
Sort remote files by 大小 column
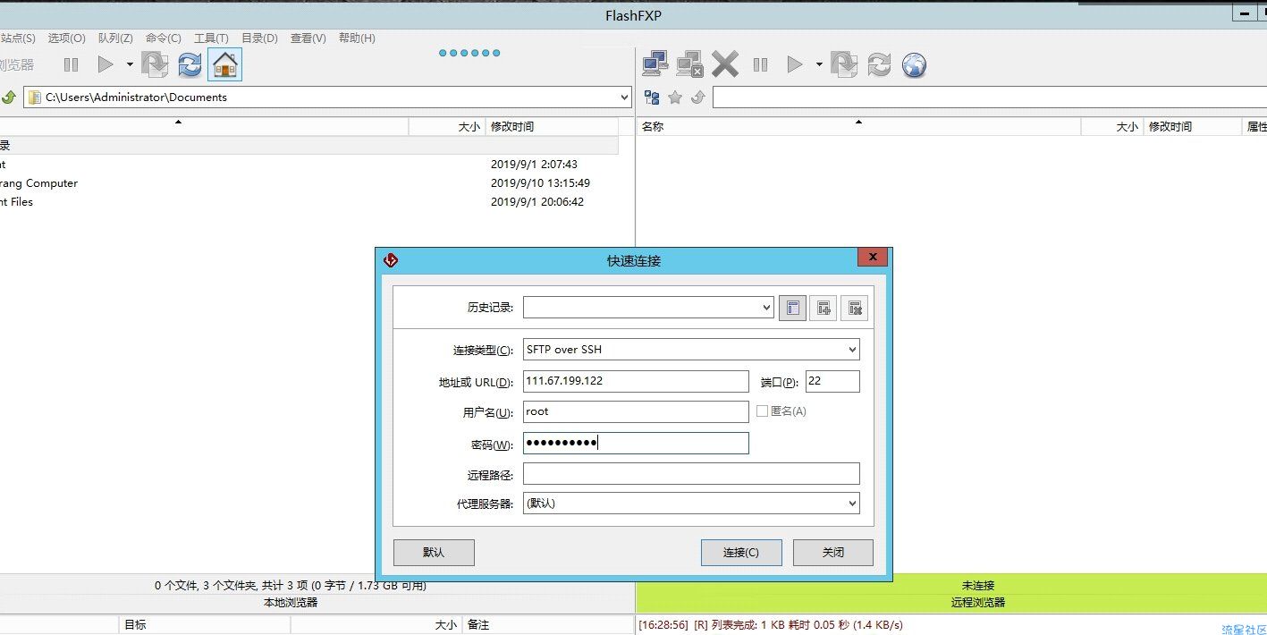[x=1111, y=127]
